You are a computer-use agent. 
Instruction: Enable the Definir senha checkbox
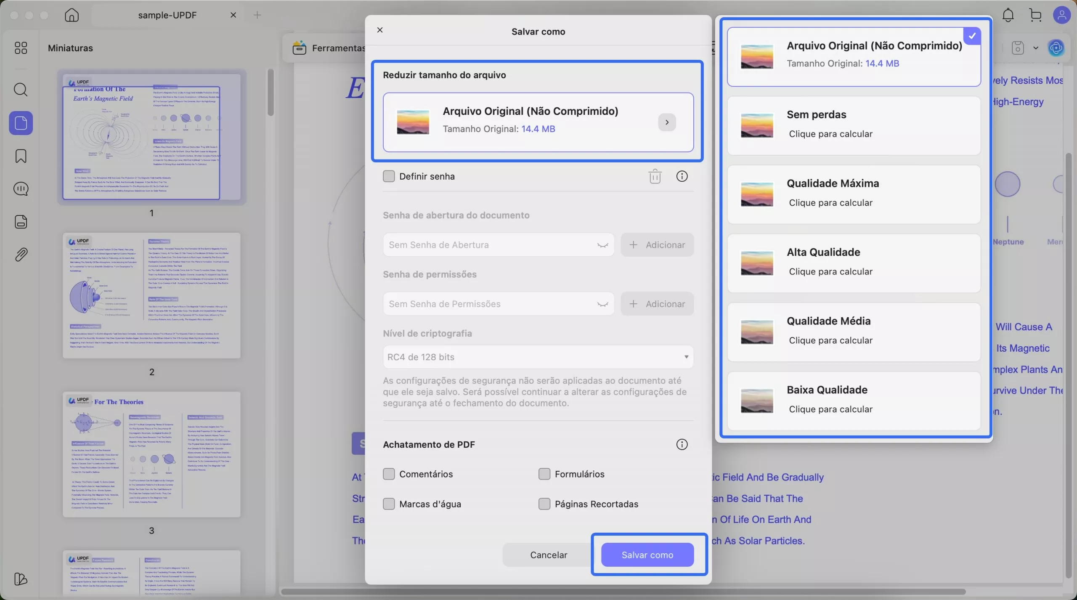click(x=389, y=176)
